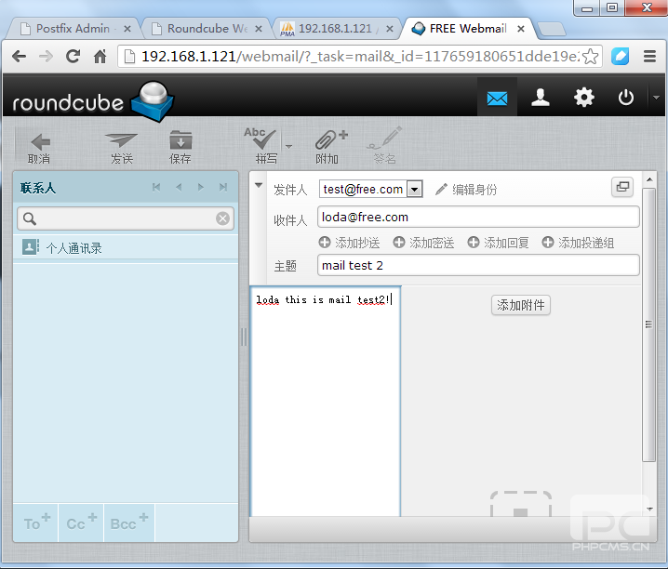Click the splitter handle between panels
Viewport: 668px width, 569px height.
pos(244,337)
